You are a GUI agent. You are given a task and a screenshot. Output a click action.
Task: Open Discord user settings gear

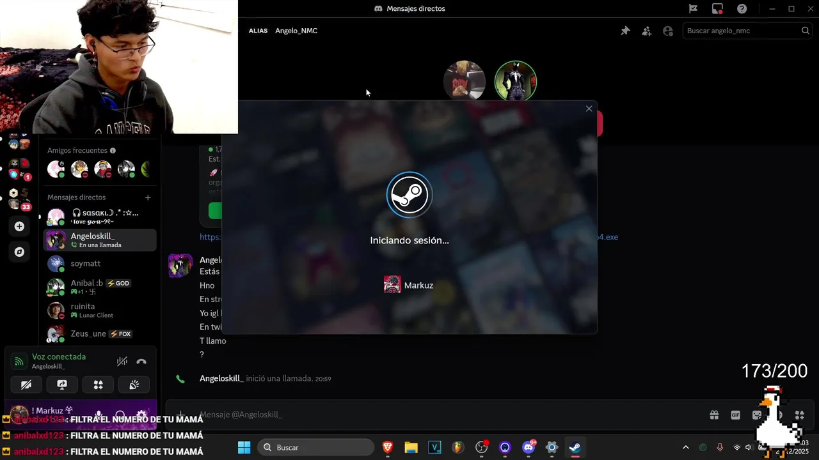coord(141,415)
